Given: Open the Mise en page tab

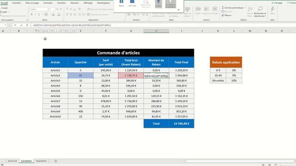Looking at the screenshot, I should (x=32, y=3).
